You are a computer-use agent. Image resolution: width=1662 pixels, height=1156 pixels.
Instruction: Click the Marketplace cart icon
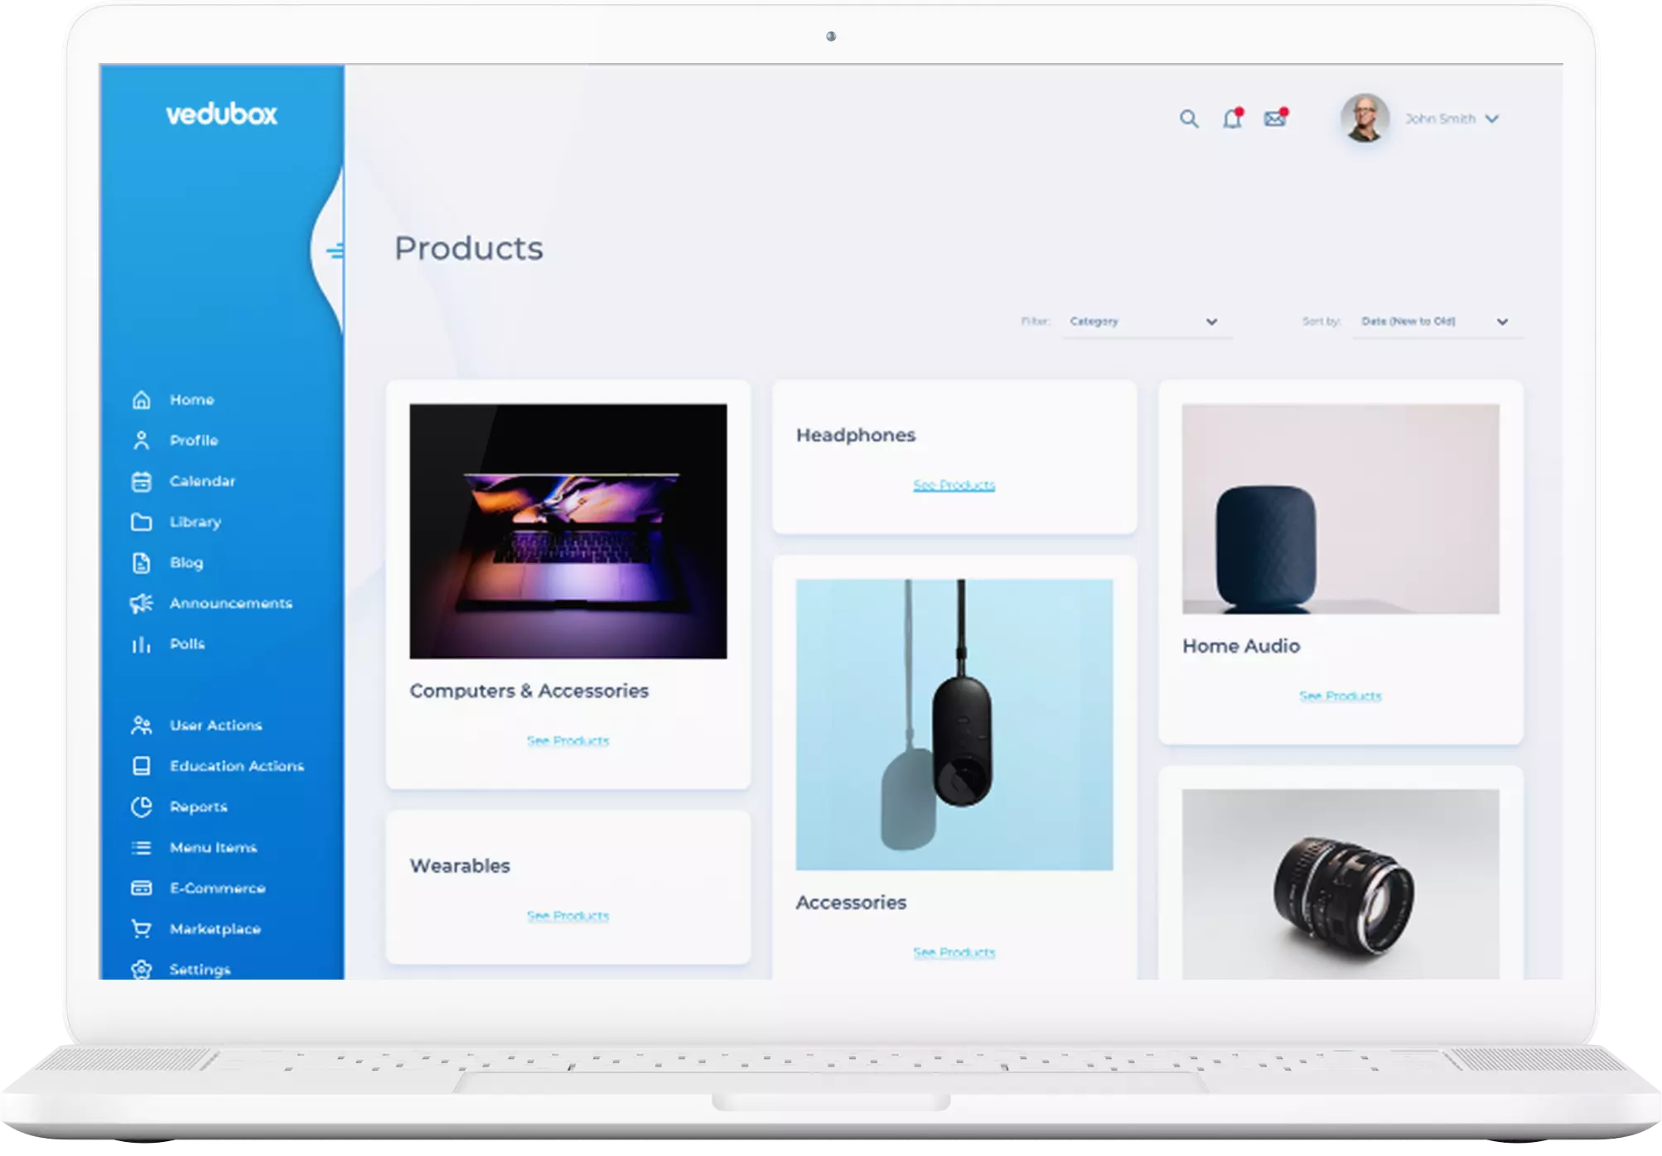point(142,929)
